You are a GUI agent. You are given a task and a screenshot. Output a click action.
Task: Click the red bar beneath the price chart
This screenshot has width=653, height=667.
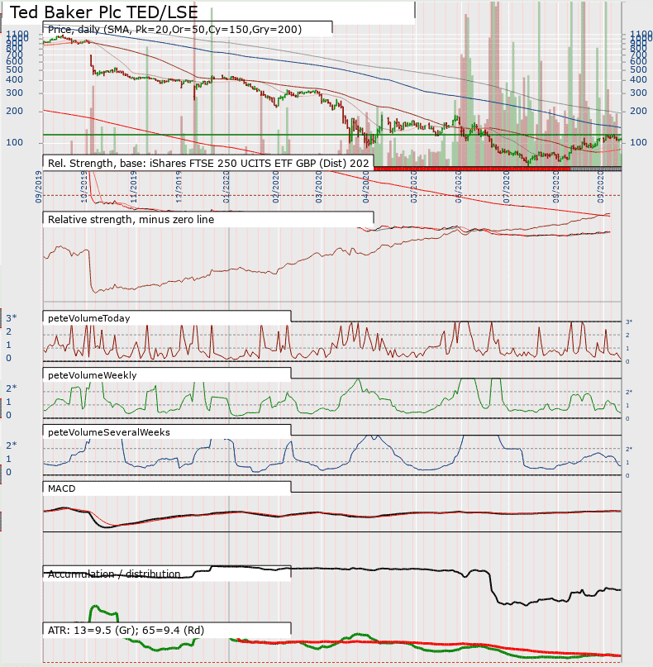click(x=472, y=169)
